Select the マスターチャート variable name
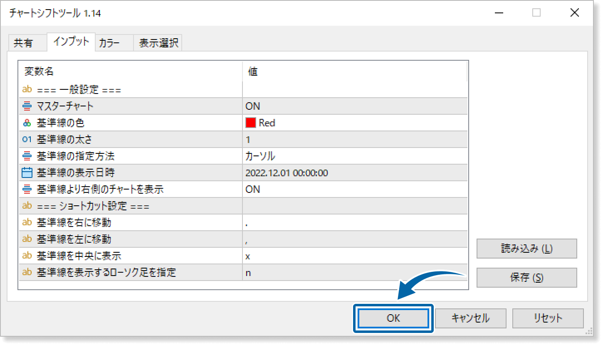The width and height of the screenshot is (603, 345). click(65, 106)
